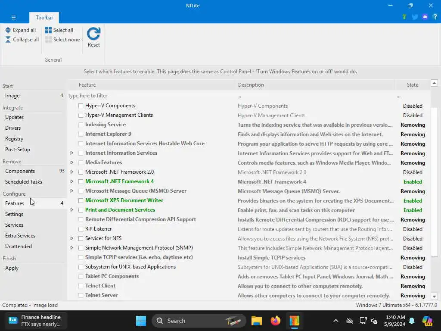Viewport: 441px width, 331px height.
Task: Click the Windows taskbar Search box
Action: click(x=199, y=321)
